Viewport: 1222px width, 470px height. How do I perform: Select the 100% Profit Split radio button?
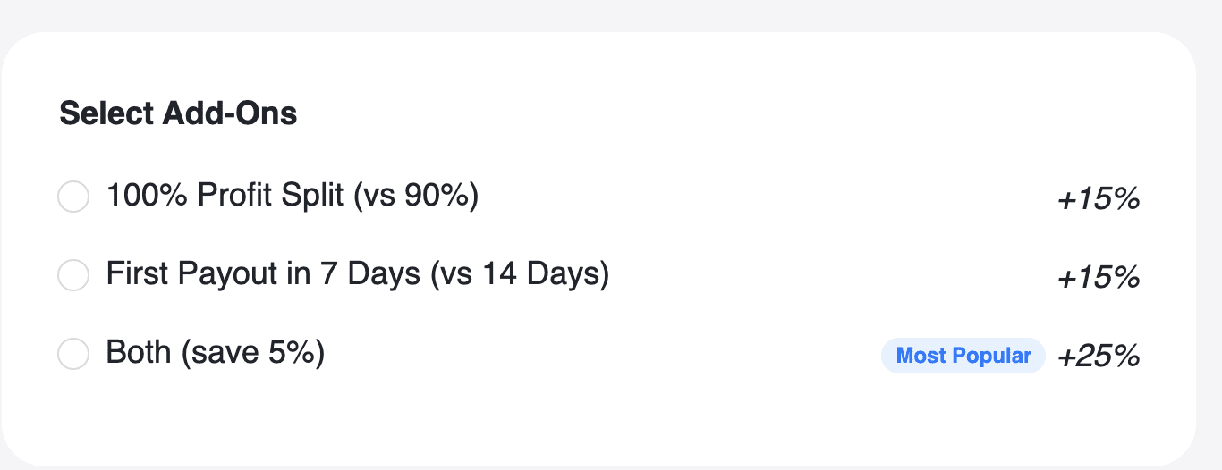tap(73, 197)
